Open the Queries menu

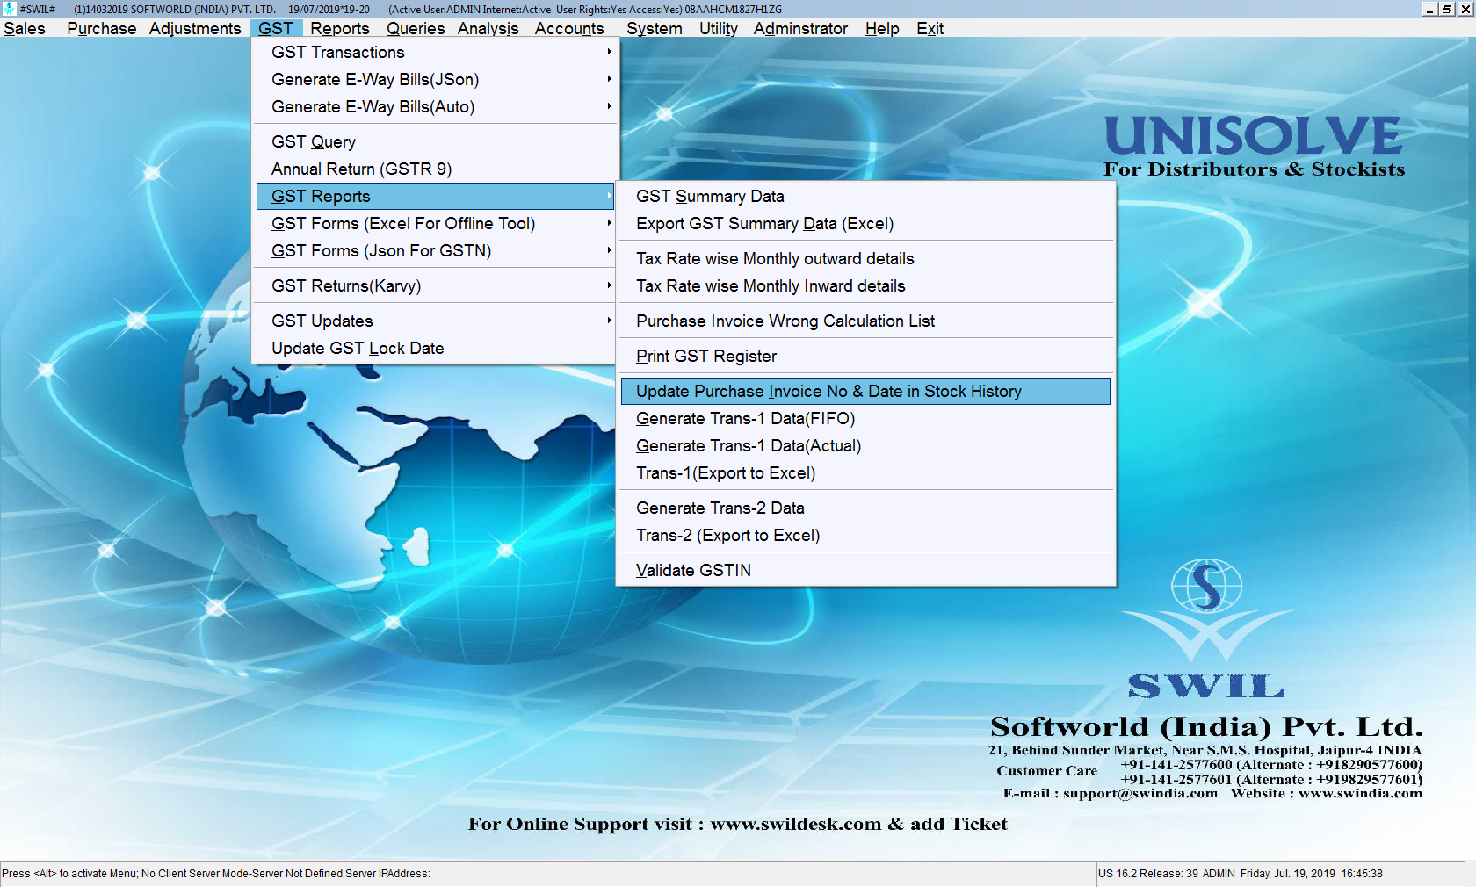(x=416, y=28)
